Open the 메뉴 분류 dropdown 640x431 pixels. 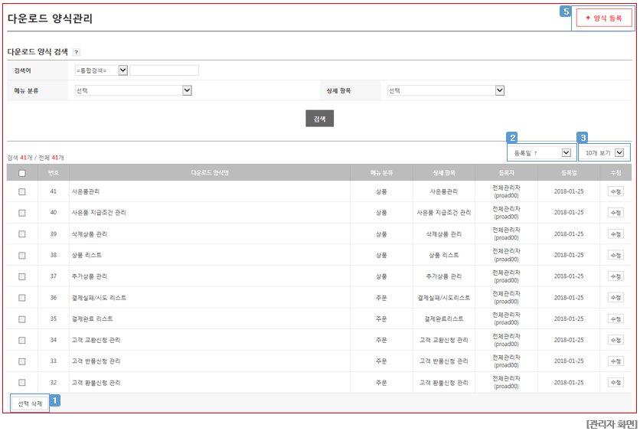click(133, 90)
